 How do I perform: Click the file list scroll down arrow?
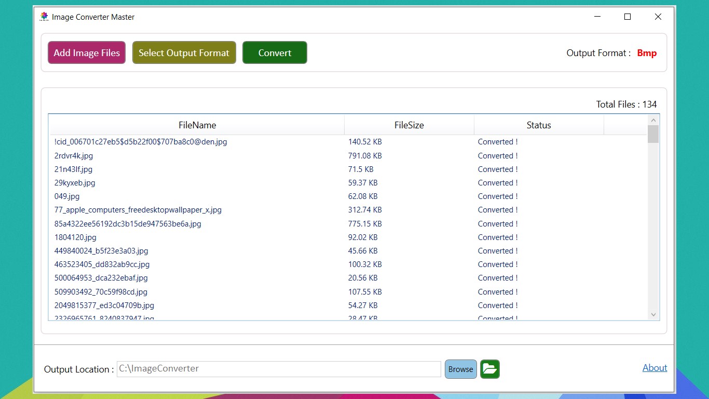click(653, 315)
